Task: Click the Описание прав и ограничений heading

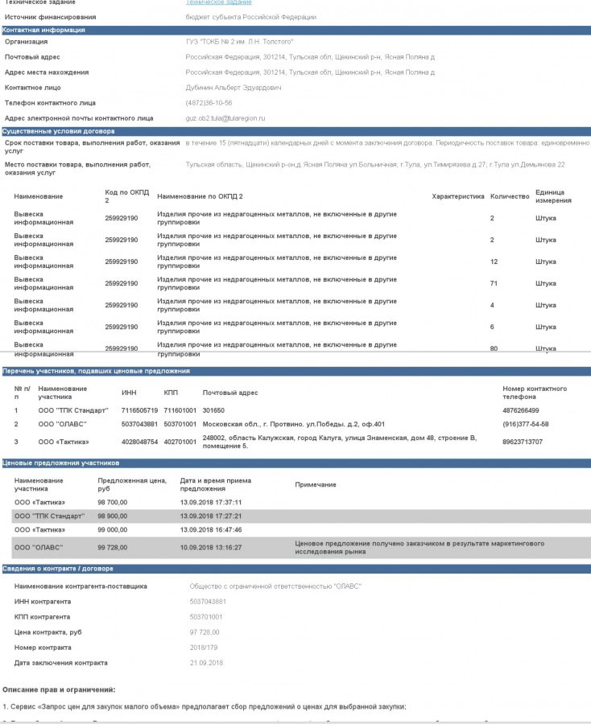Action: (59, 689)
